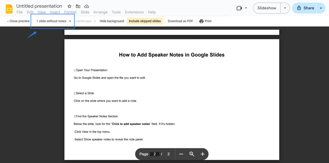Open the Slides home via yellow logo
The width and height of the screenshot is (329, 163).
click(9, 8)
